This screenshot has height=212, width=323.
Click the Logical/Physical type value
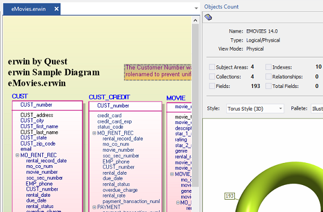click(x=263, y=40)
